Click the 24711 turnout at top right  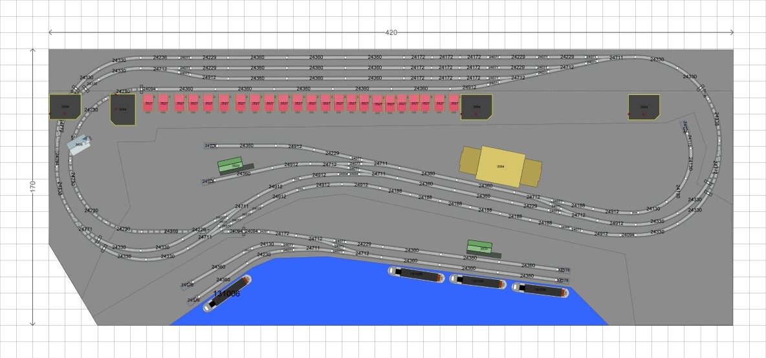[616, 58]
